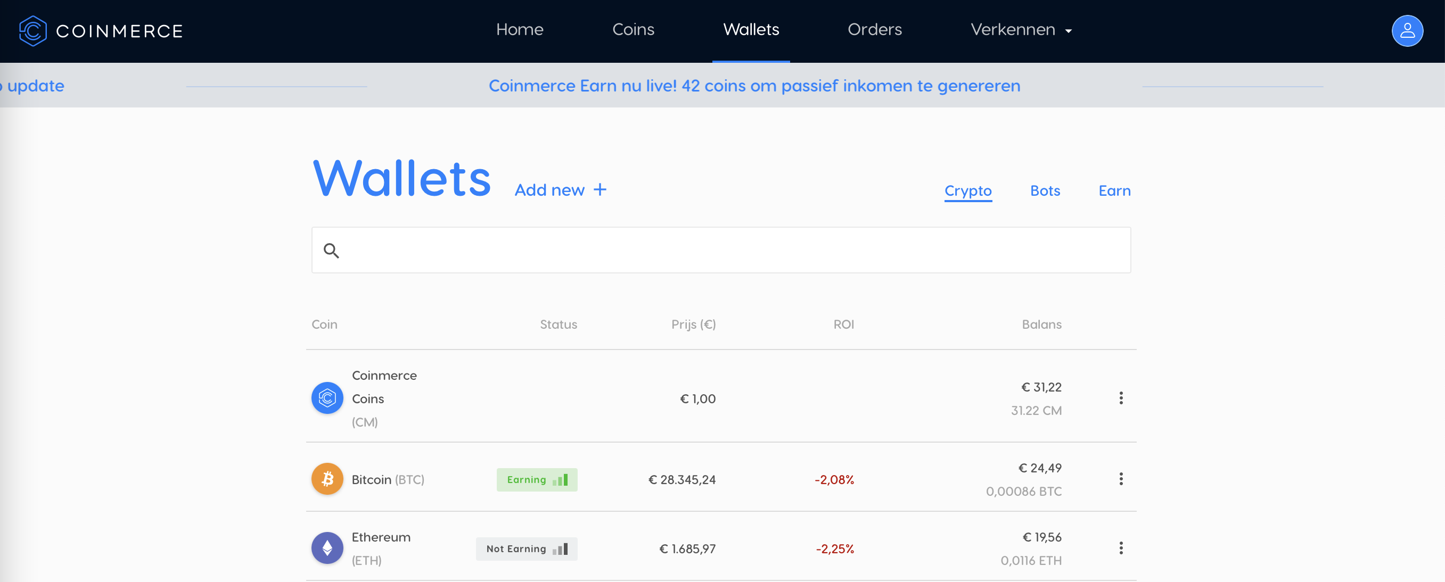The width and height of the screenshot is (1445, 582).
Task: Click the -2,08% ROI value
Action: pos(834,480)
